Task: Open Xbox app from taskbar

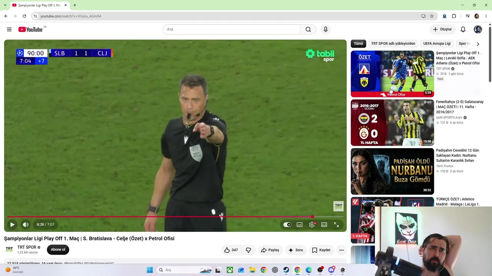Action: click(x=229, y=270)
